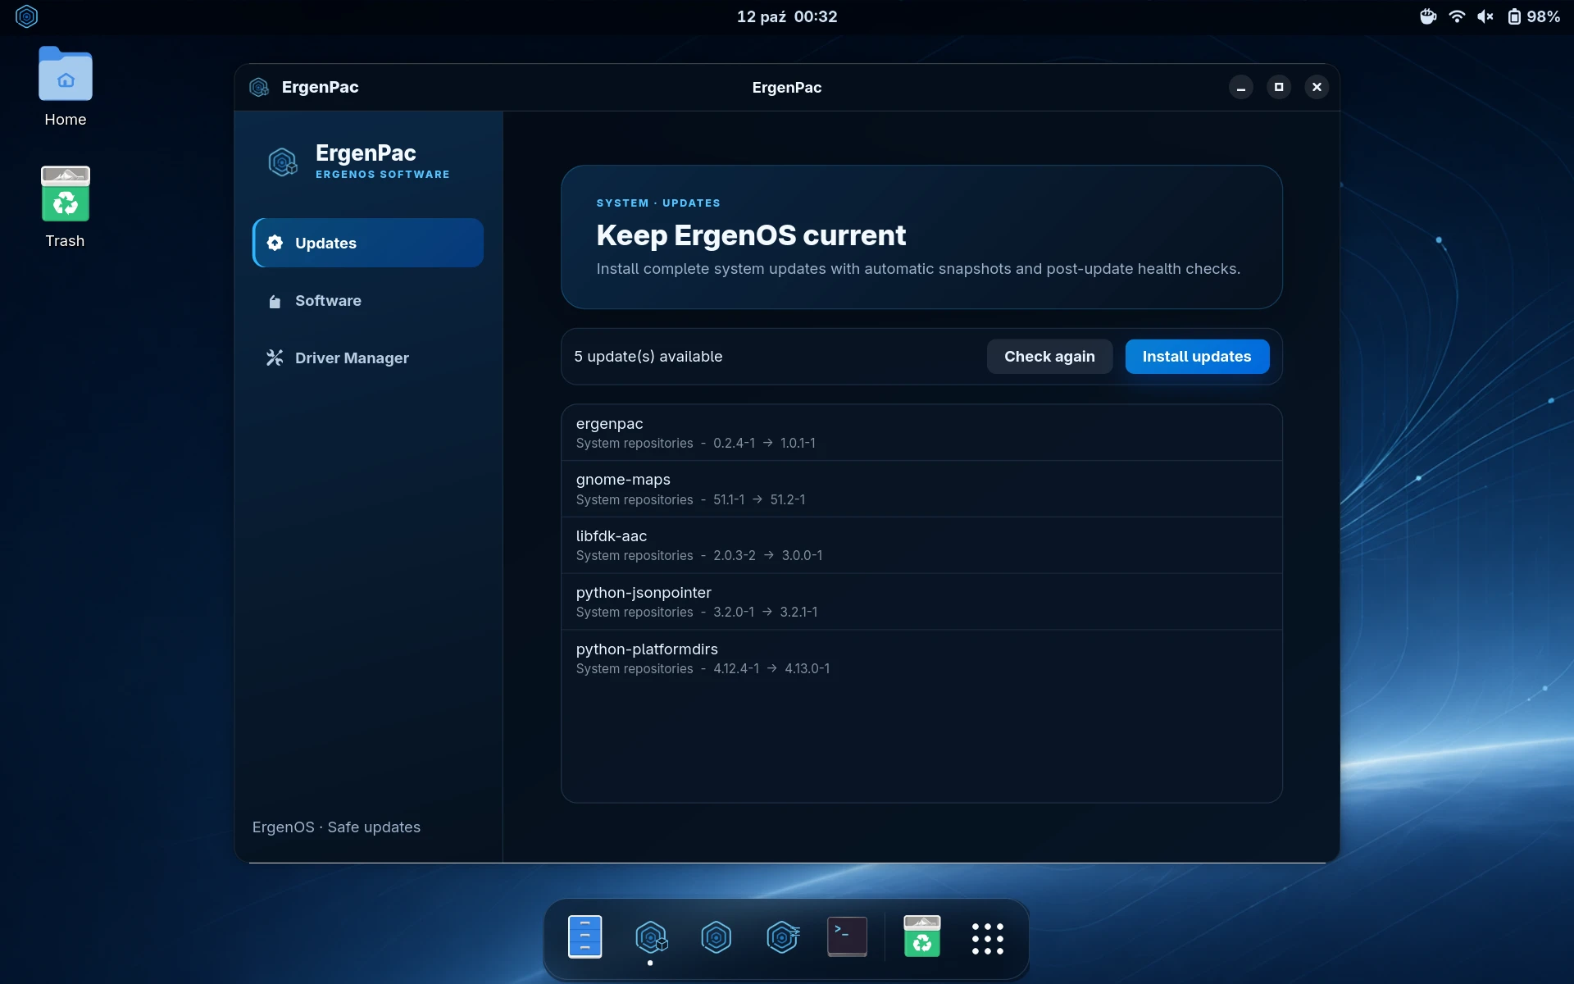Open the ErgenOS activities logo in top bar
This screenshot has width=1574, height=984.
tap(27, 16)
